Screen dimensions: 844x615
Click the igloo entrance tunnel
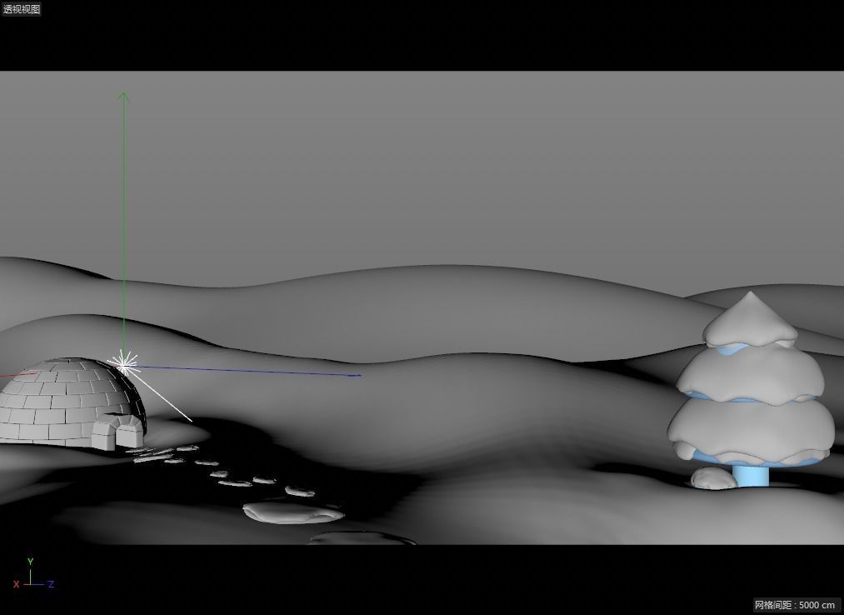coord(117,431)
